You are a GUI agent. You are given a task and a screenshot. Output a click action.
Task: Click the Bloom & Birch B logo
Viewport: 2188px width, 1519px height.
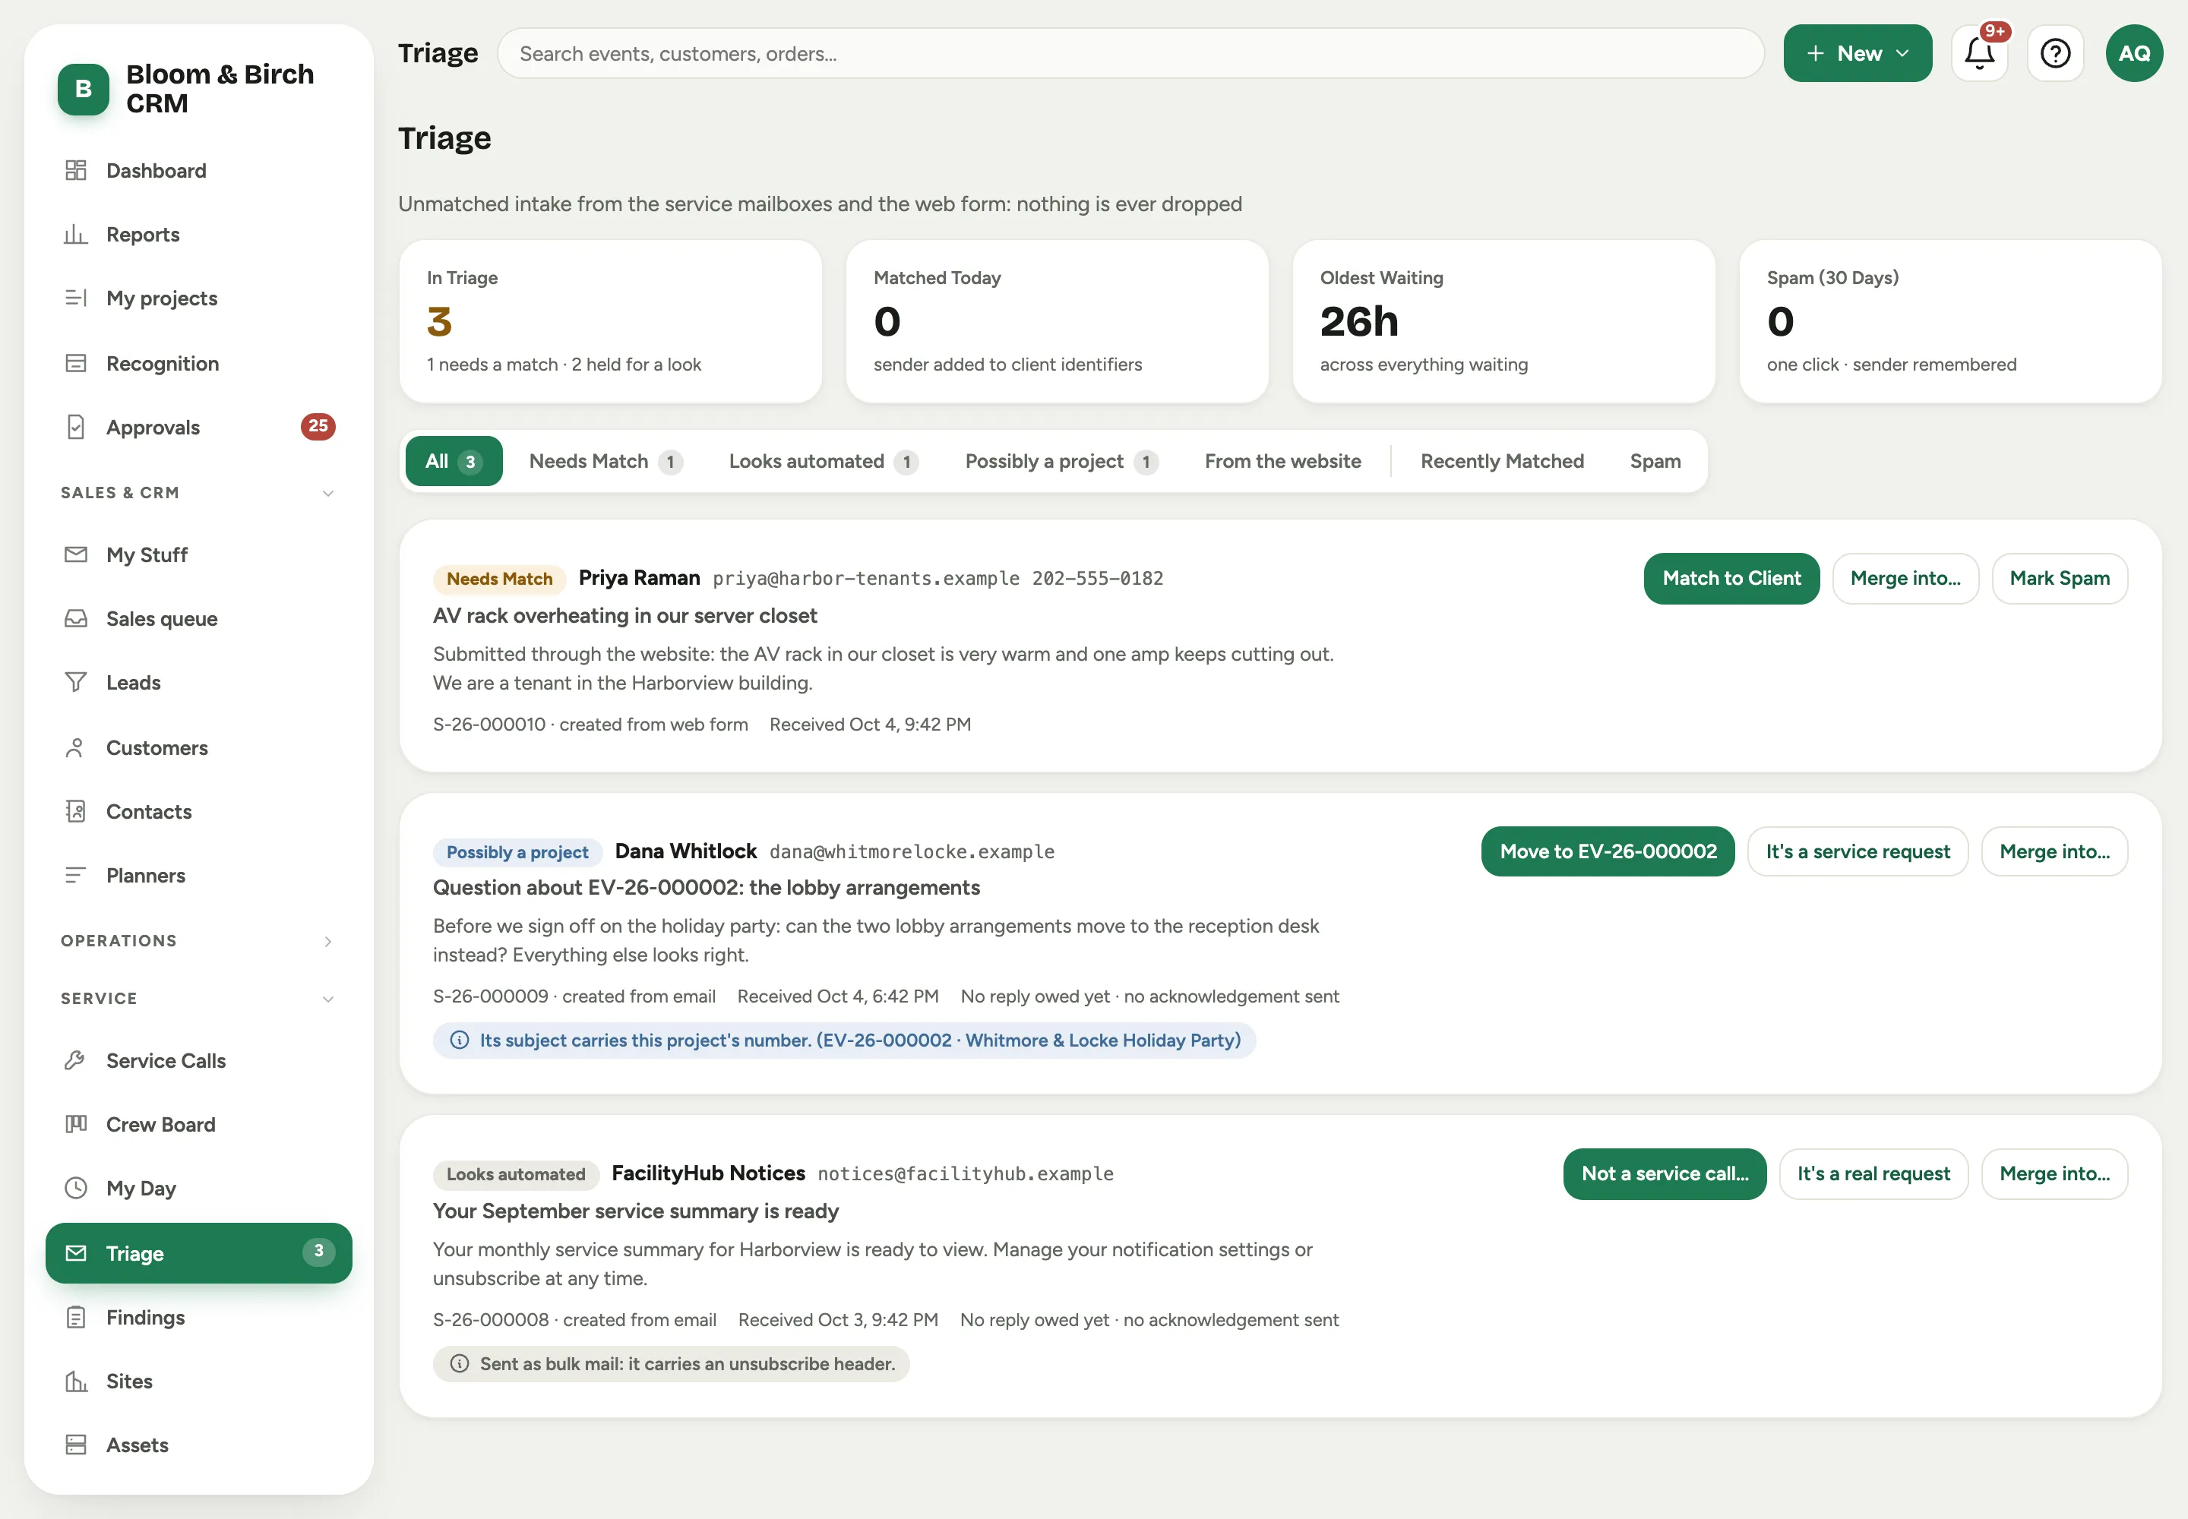(84, 89)
